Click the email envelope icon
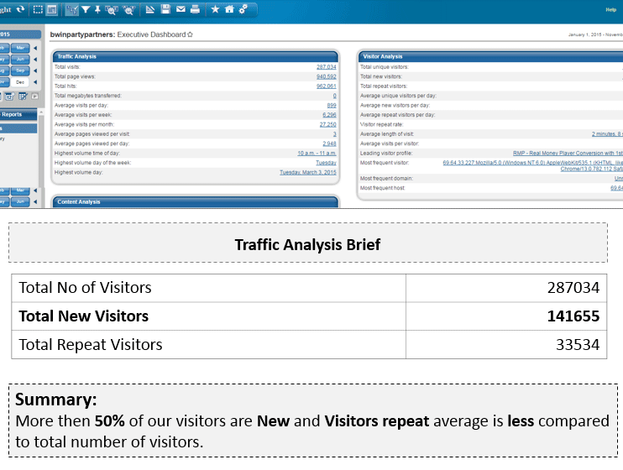This screenshot has height=470, width=623. (180, 9)
